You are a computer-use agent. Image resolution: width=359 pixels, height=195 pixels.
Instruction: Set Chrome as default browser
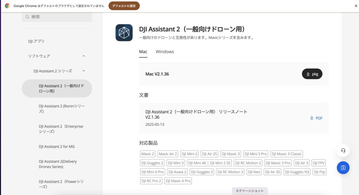[x=124, y=6]
